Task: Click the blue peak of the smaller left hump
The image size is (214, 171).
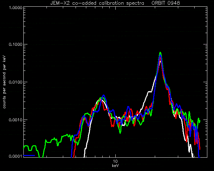Action: tap(104, 95)
